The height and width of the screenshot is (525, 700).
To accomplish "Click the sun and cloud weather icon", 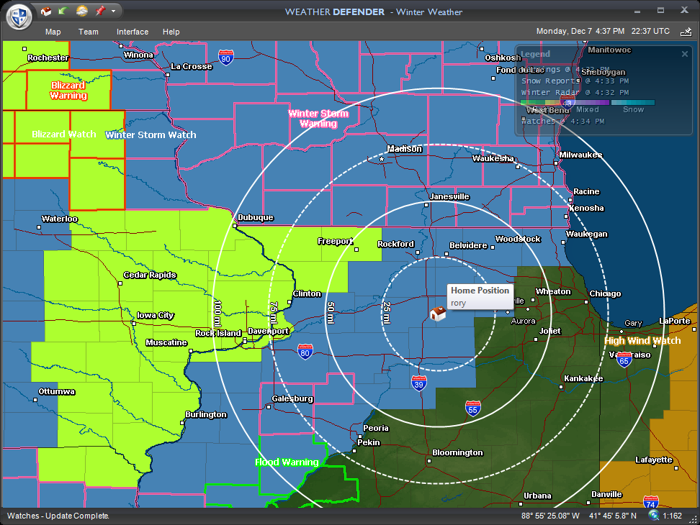I will (81, 11).
